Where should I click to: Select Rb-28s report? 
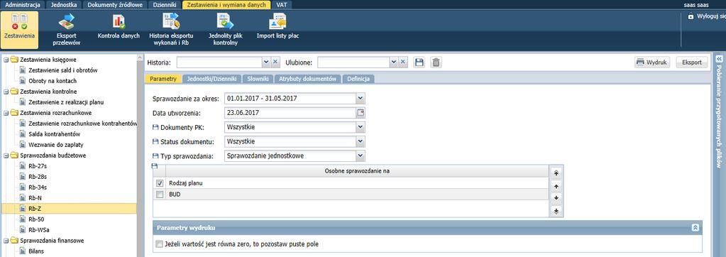(x=37, y=177)
